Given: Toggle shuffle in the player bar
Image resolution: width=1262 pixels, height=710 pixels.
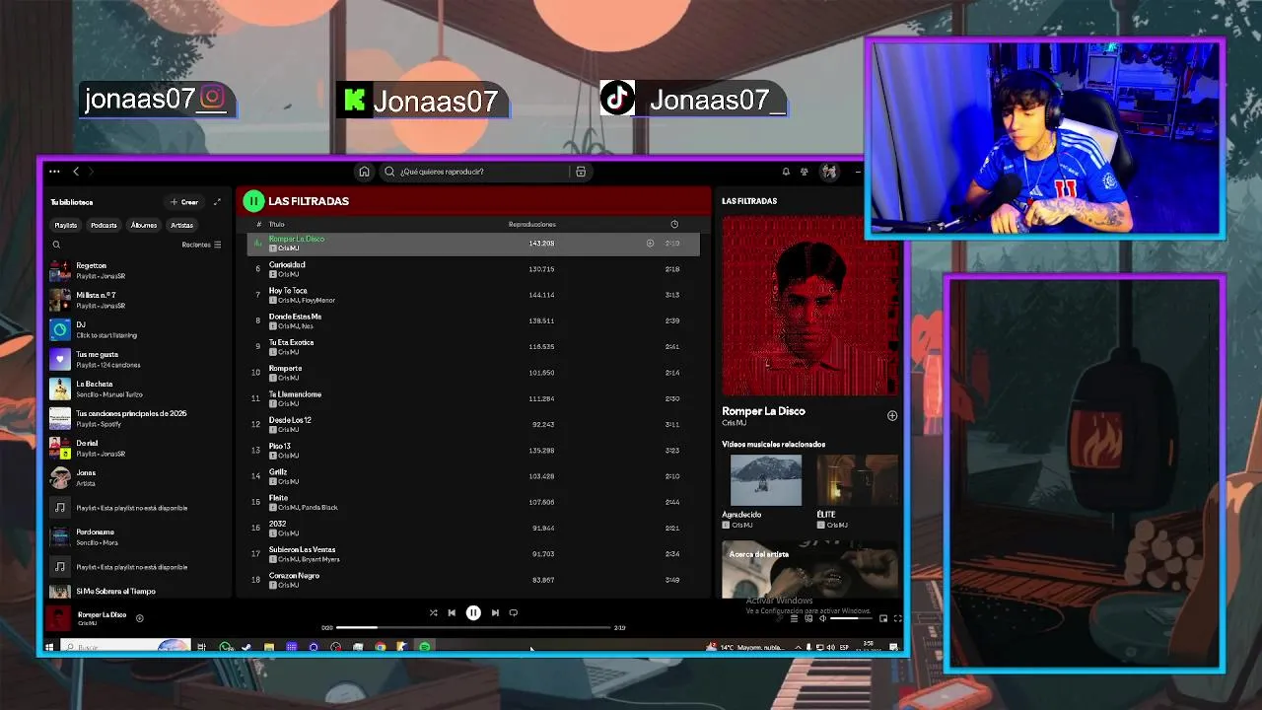Looking at the screenshot, I should 433,612.
